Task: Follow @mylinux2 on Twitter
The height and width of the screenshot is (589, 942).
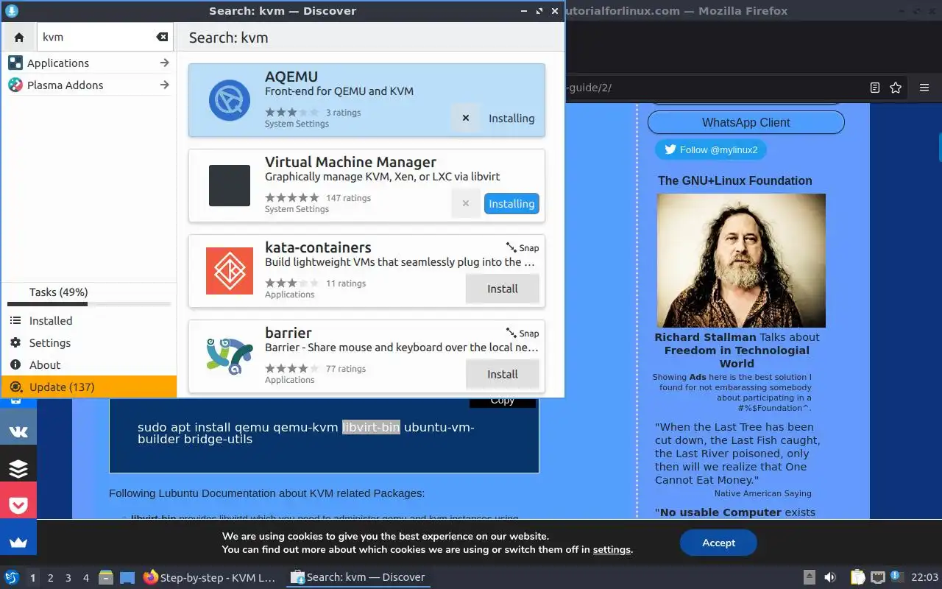Action: tap(710, 149)
